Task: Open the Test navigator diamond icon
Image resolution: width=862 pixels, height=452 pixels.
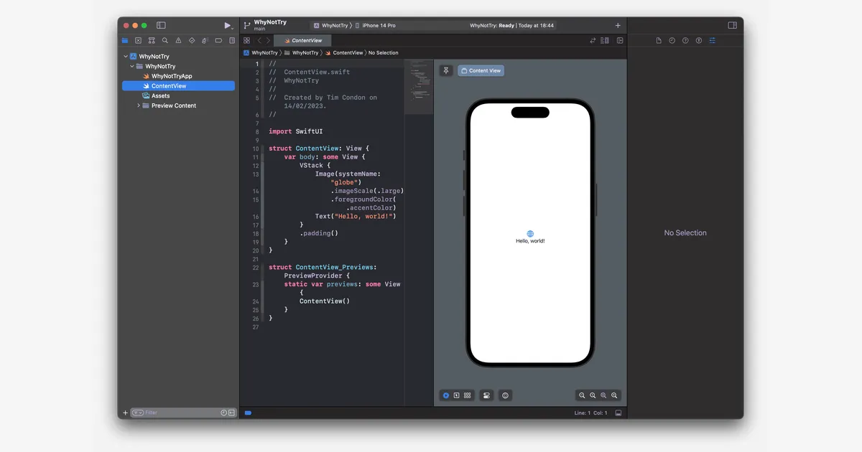Action: click(x=192, y=41)
